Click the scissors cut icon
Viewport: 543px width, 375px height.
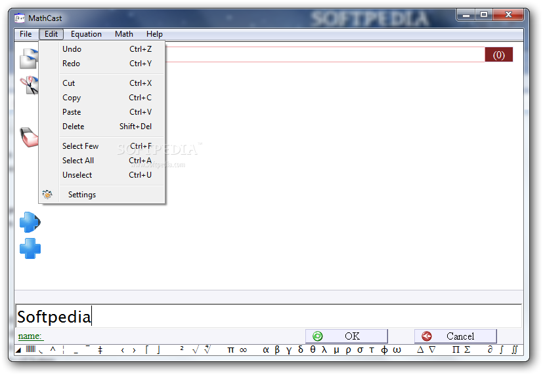tap(29, 85)
